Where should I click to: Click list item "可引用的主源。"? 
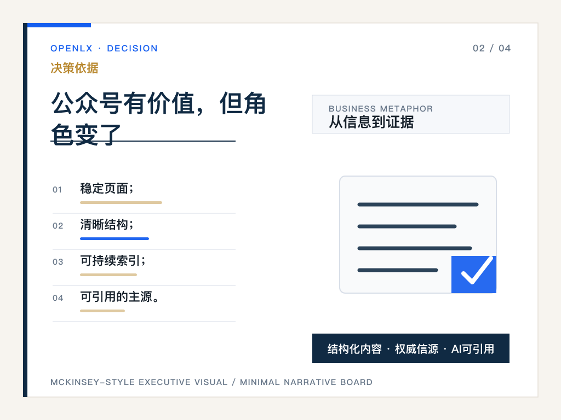pos(119,296)
